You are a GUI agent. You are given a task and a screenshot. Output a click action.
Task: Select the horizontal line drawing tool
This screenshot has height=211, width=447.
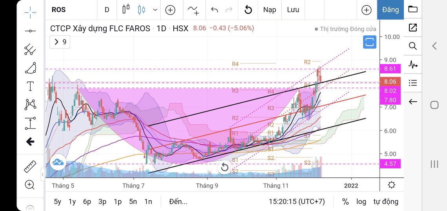[x=30, y=31]
